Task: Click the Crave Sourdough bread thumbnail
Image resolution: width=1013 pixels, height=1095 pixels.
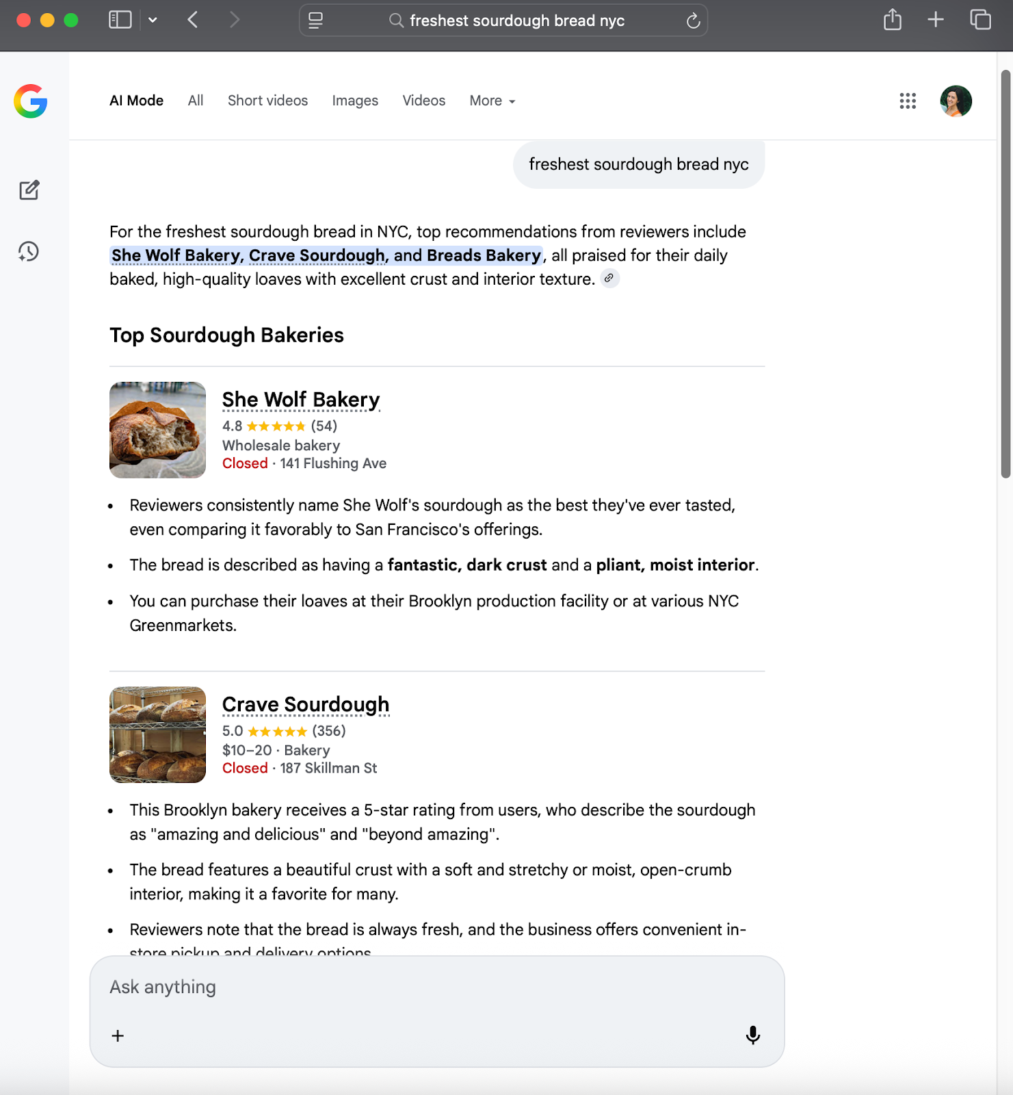Action: point(157,734)
